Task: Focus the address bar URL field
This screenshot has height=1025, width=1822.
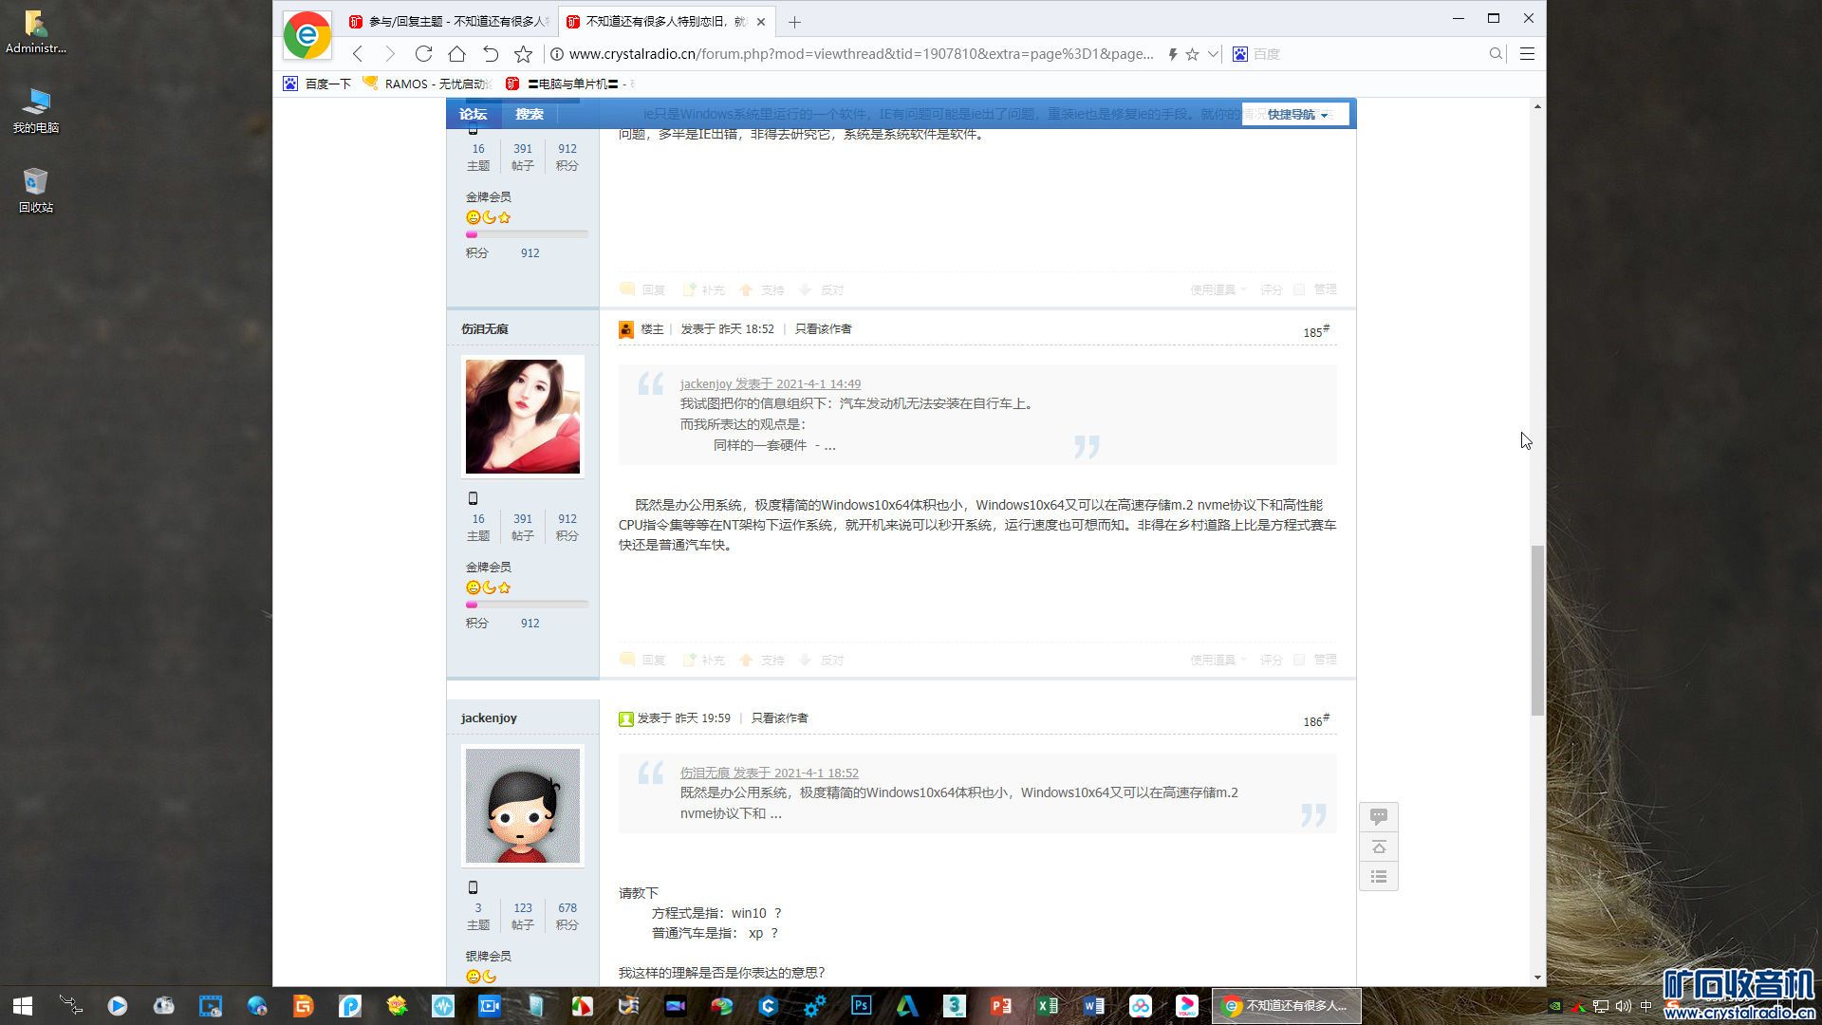Action: [x=861, y=54]
